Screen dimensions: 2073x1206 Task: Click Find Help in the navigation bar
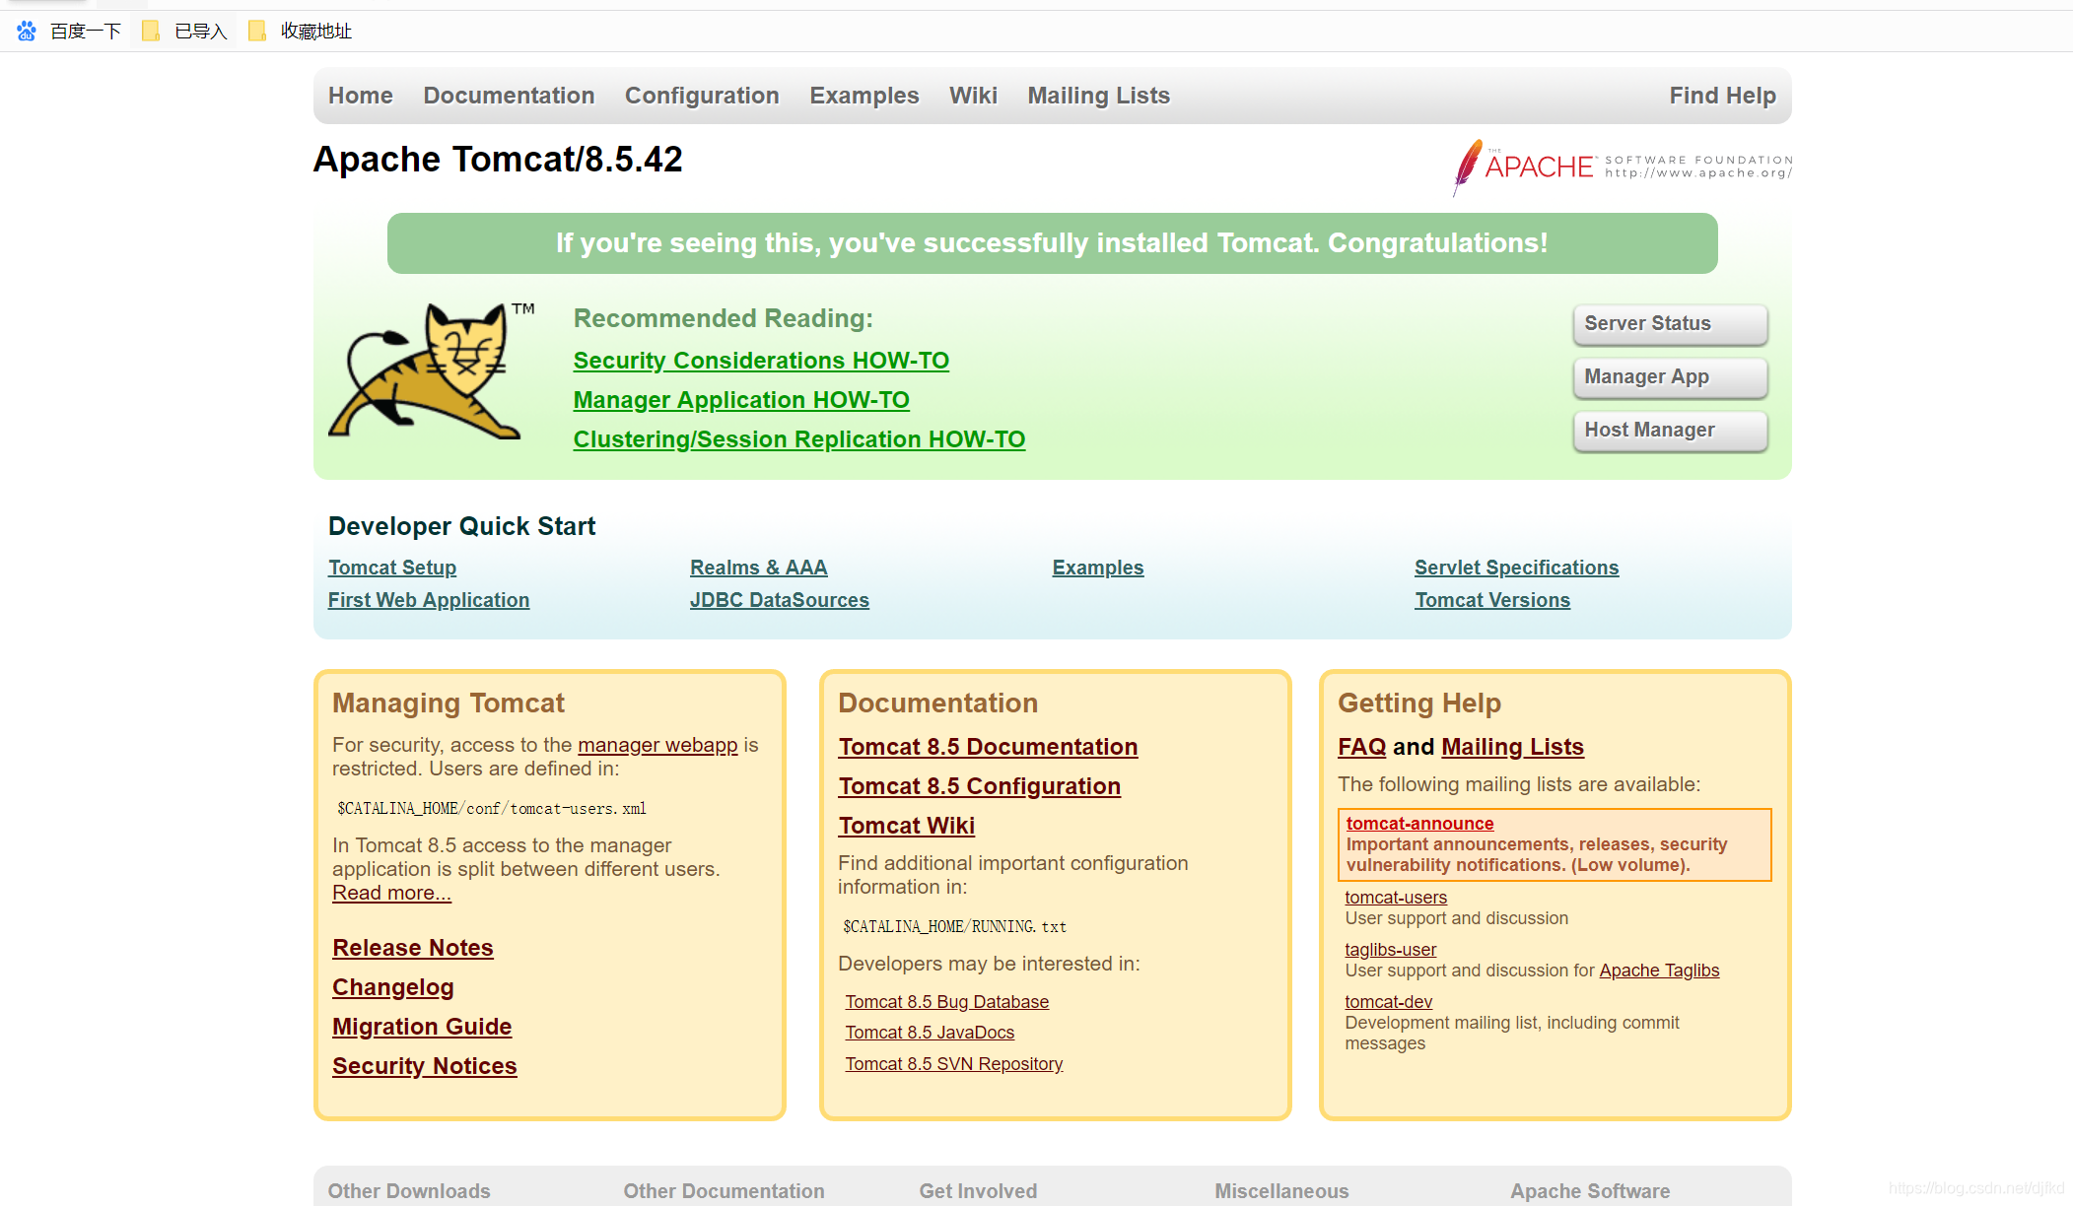click(1723, 96)
